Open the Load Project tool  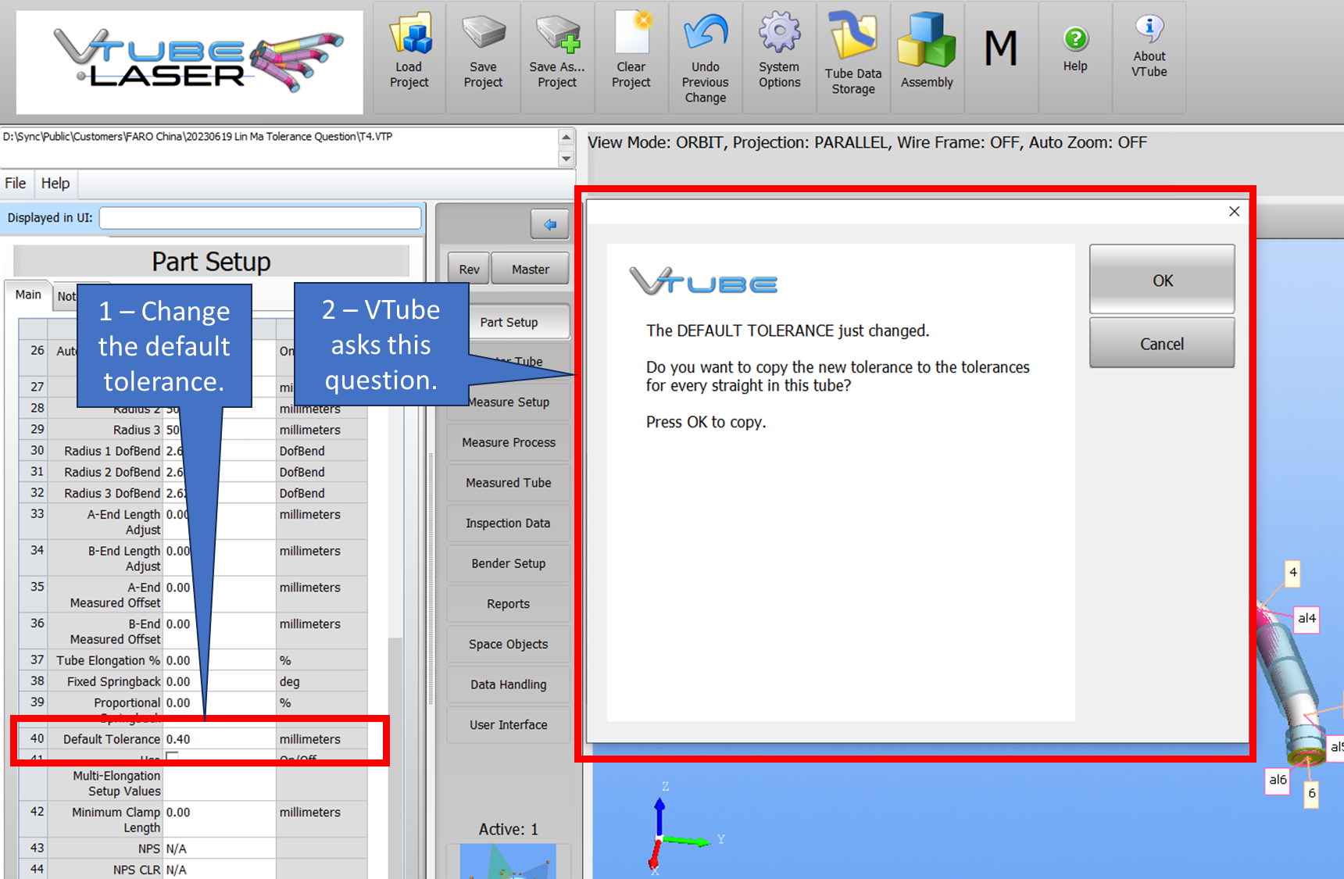(409, 56)
